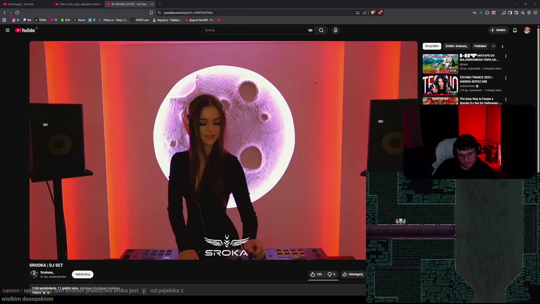Open the browser wallet icon

coord(516,13)
